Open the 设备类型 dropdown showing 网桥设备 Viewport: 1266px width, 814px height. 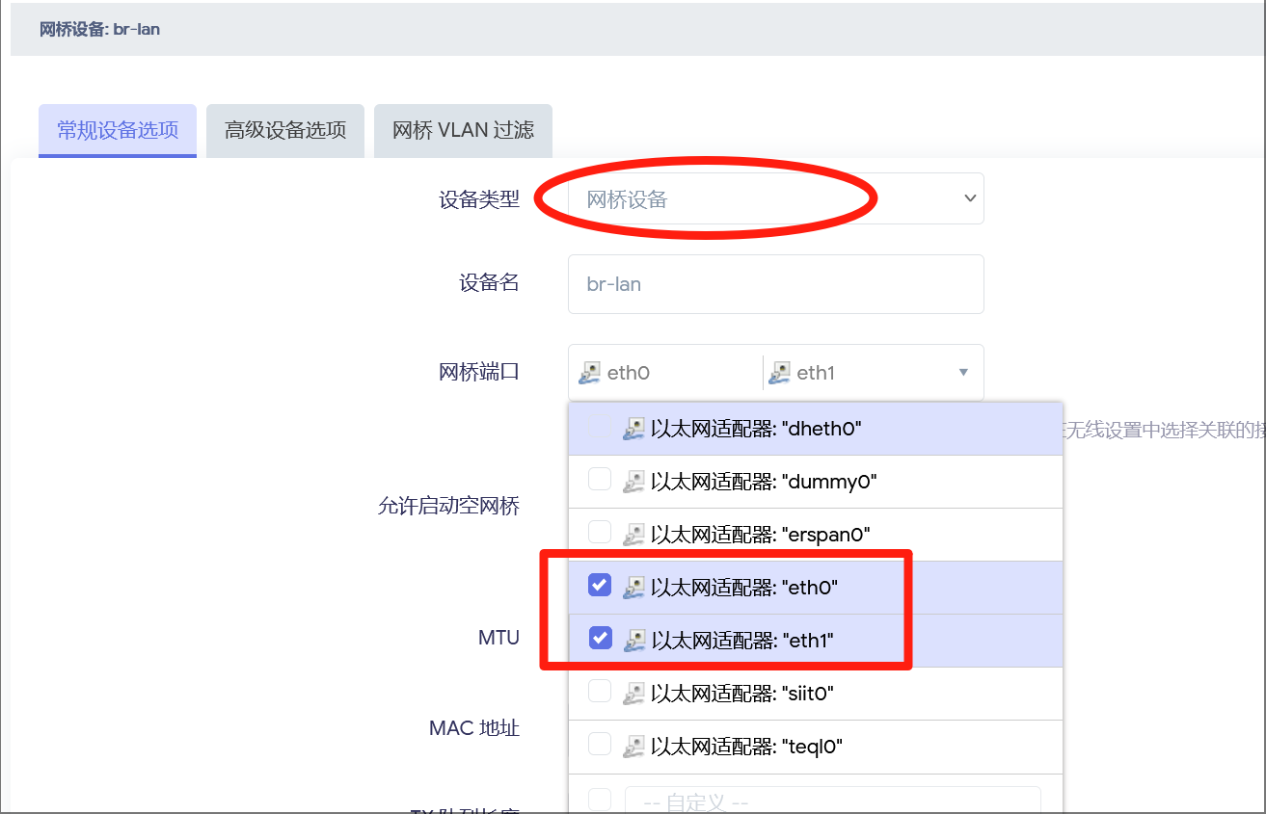775,198
